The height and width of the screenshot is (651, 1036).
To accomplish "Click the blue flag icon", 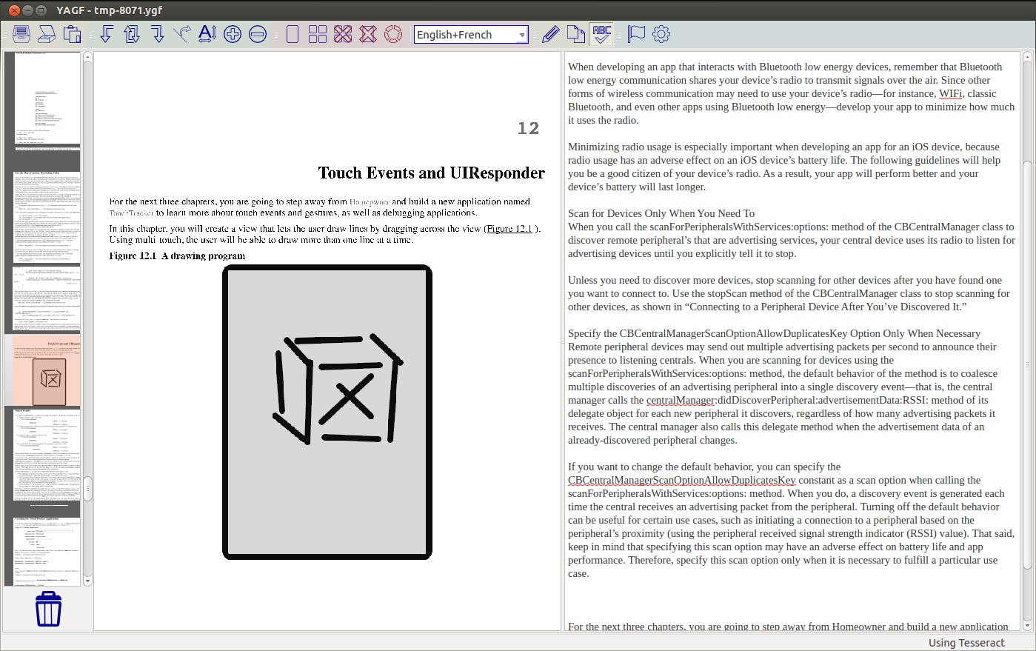I will point(636,34).
